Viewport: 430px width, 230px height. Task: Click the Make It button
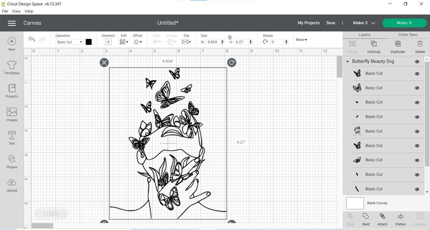click(404, 23)
